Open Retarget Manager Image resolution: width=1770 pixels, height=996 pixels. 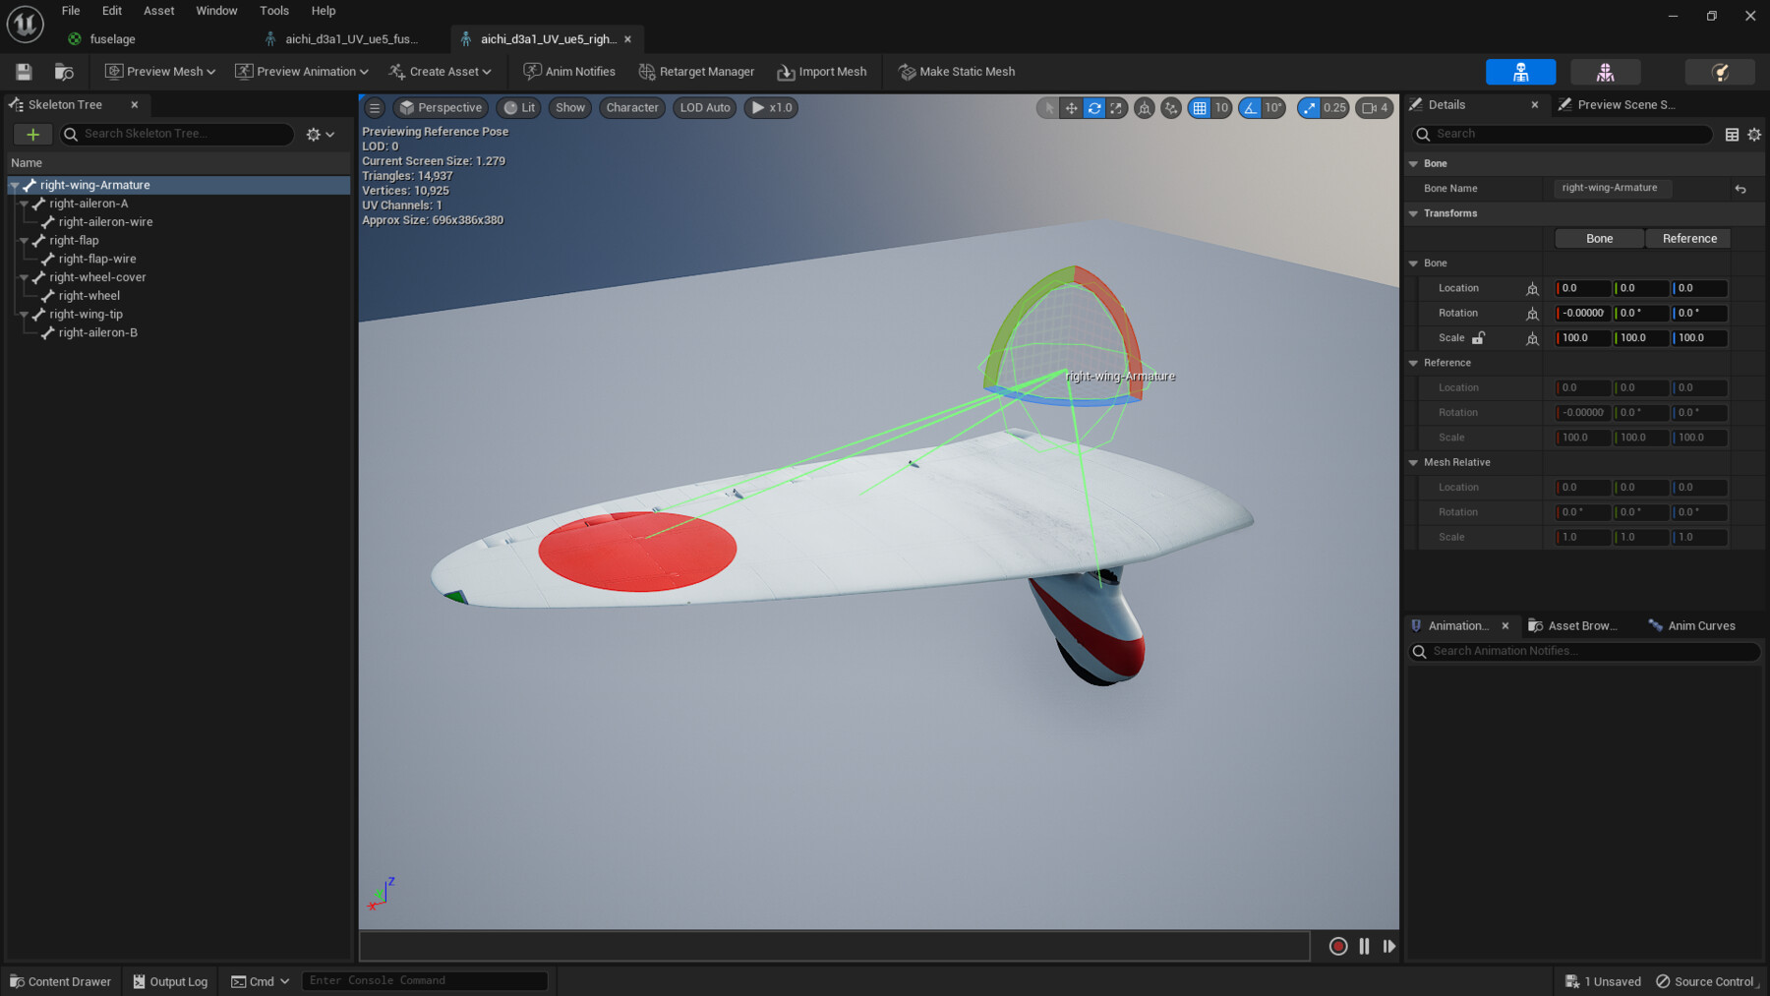(696, 72)
